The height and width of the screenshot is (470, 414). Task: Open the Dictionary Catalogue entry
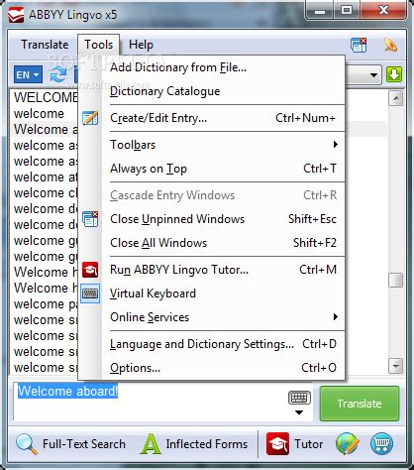point(211,91)
